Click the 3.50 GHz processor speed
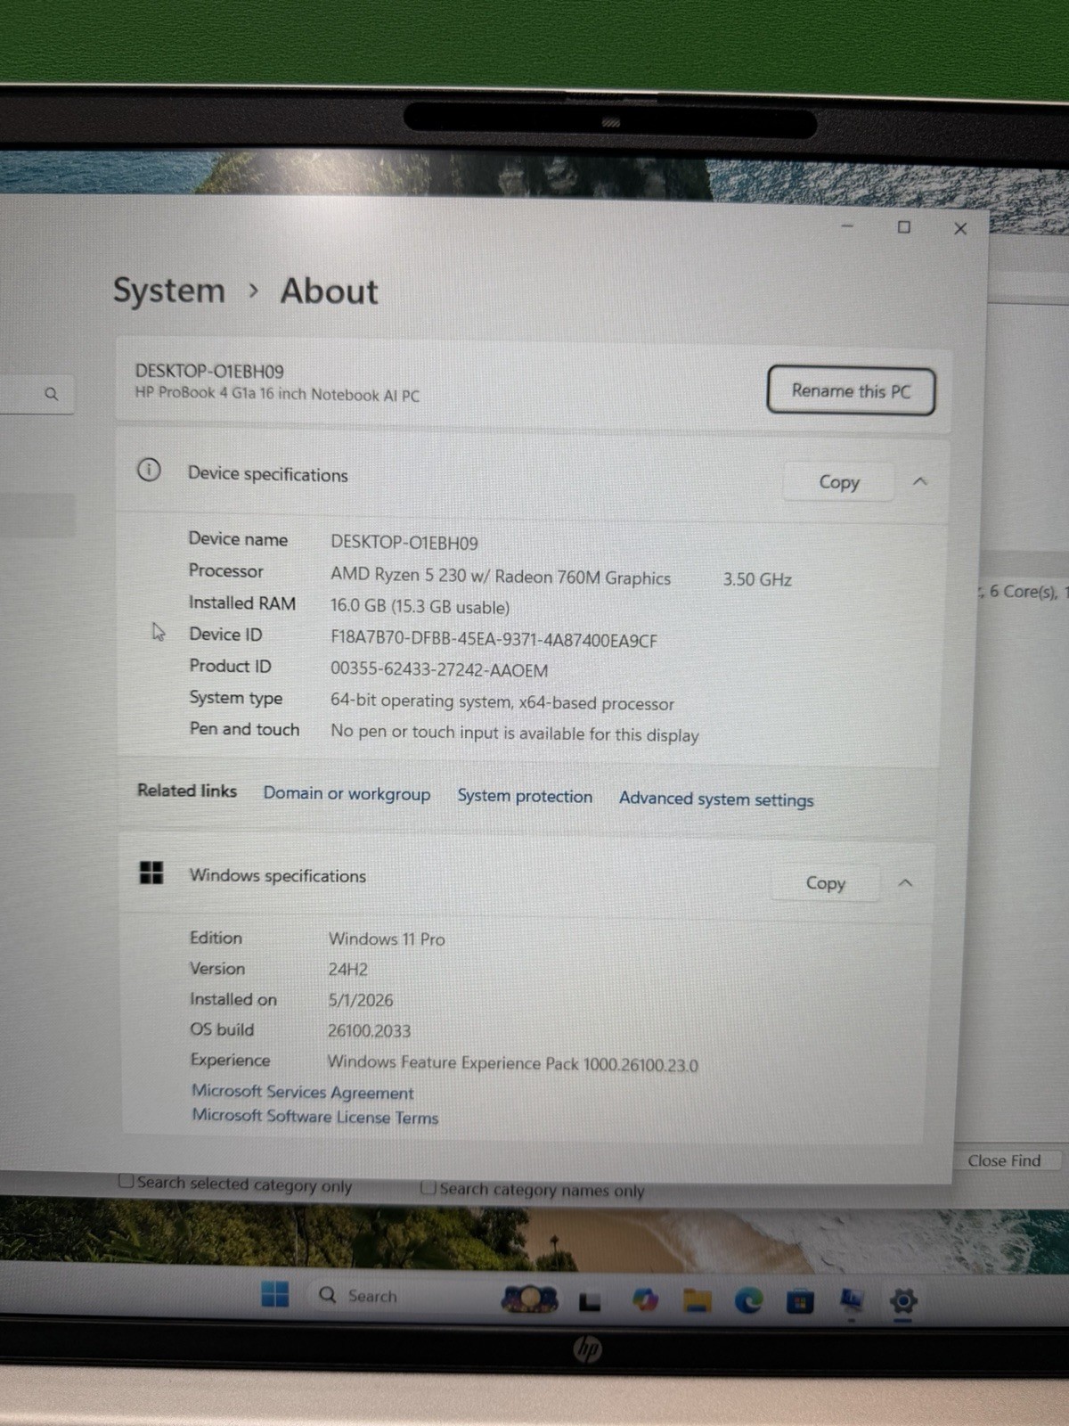Image resolution: width=1069 pixels, height=1426 pixels. 757,579
